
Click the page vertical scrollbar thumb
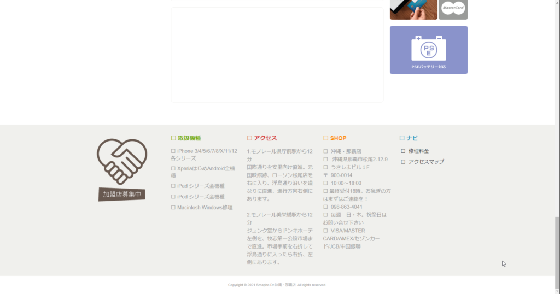click(557, 251)
